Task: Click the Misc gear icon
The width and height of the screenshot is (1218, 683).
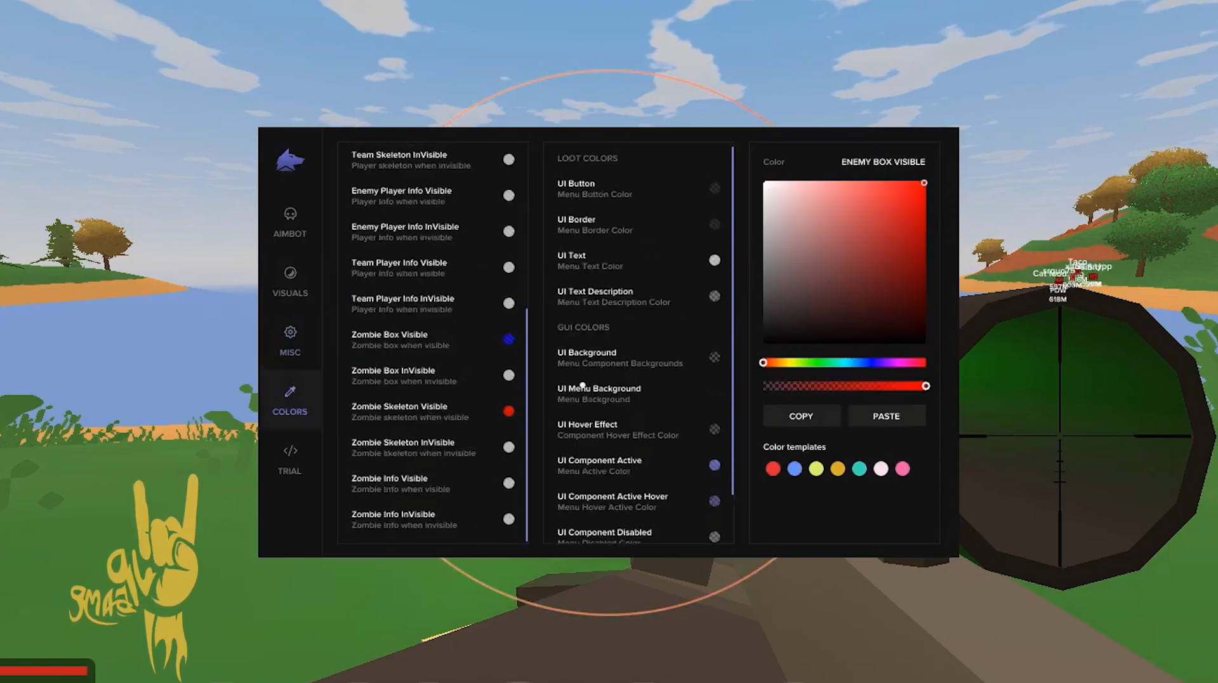Action: tap(290, 332)
